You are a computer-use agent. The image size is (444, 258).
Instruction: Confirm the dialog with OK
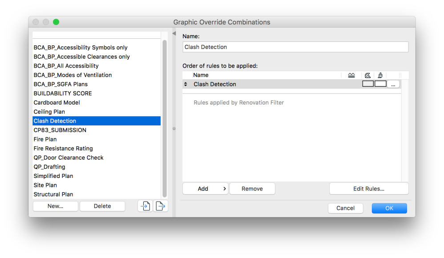389,208
